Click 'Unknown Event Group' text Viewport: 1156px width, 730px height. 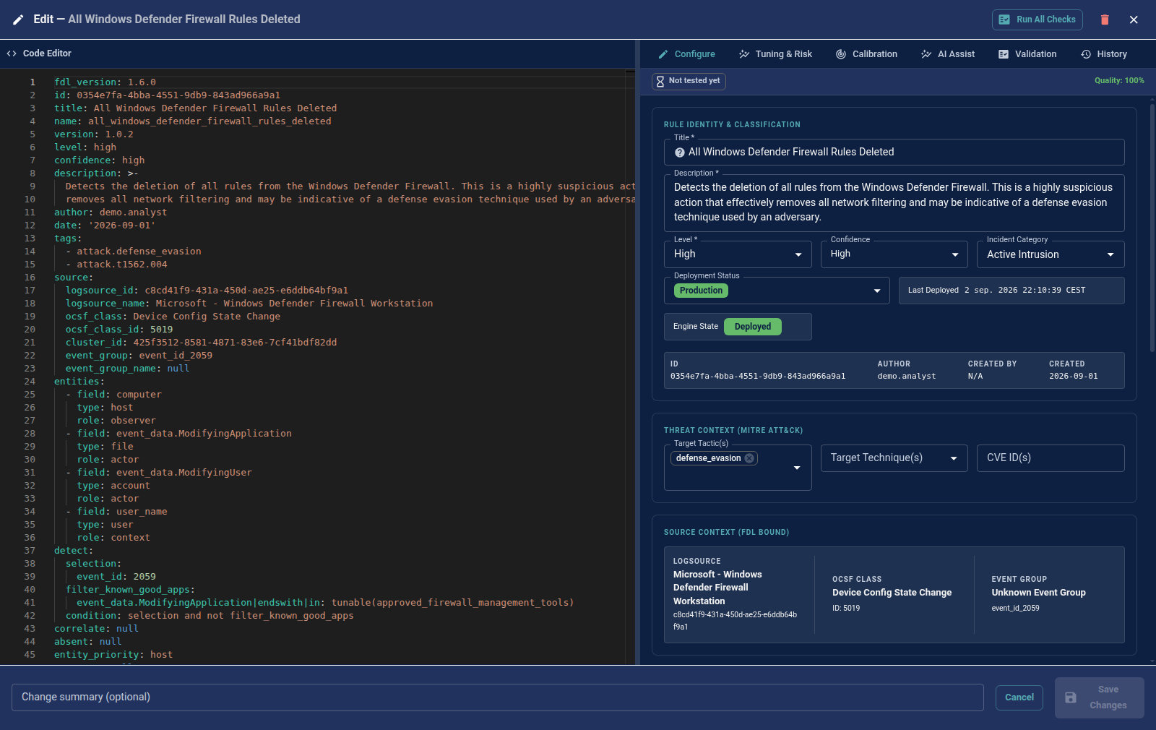tap(1038, 593)
